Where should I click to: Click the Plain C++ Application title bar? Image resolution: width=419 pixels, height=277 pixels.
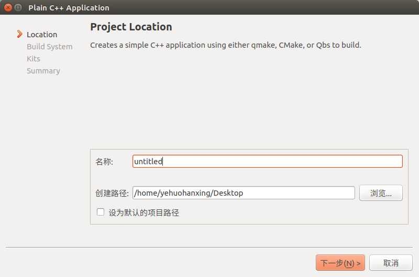pos(210,8)
